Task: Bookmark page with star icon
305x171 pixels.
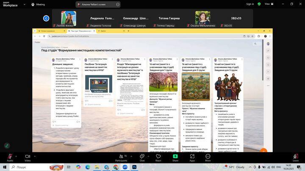Action: [x=252, y=36]
